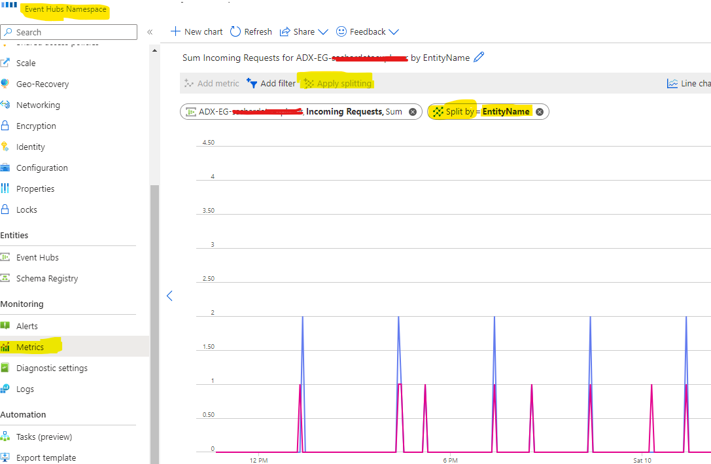
Task: Open Alerts under Monitoring
Action: pos(27,326)
